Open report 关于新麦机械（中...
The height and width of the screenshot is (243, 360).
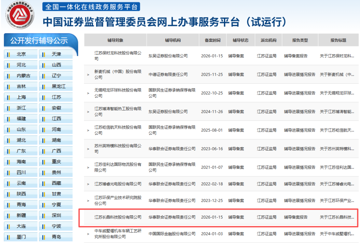point(337,74)
